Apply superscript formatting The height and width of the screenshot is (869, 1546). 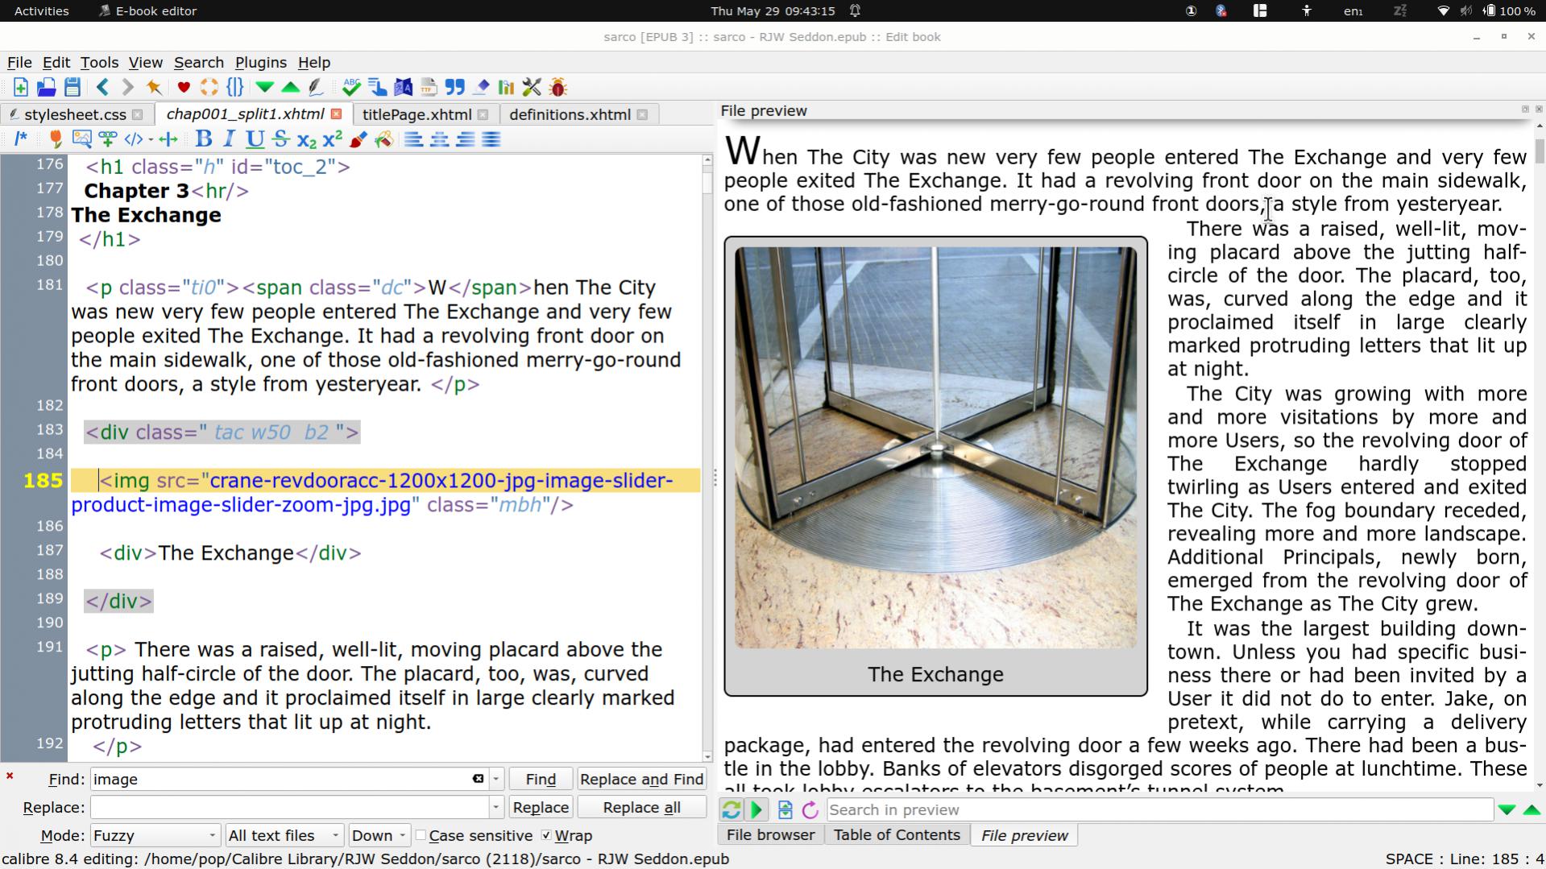point(332,139)
